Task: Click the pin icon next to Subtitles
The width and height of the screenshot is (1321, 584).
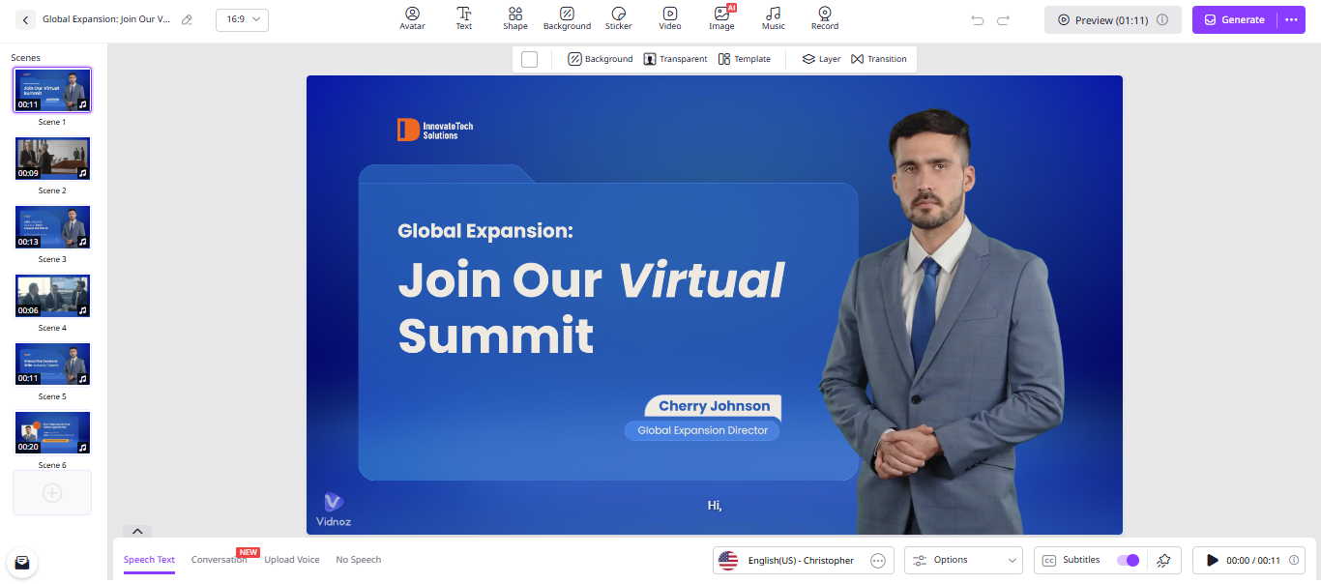Action: (1163, 560)
